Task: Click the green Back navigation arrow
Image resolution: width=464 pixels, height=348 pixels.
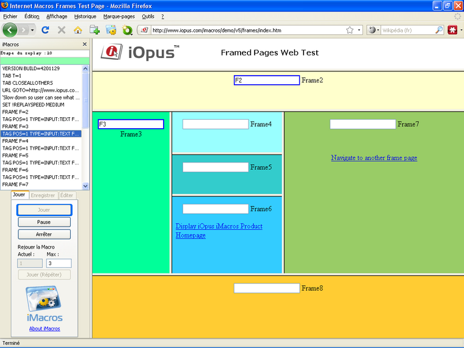Action: [10, 30]
